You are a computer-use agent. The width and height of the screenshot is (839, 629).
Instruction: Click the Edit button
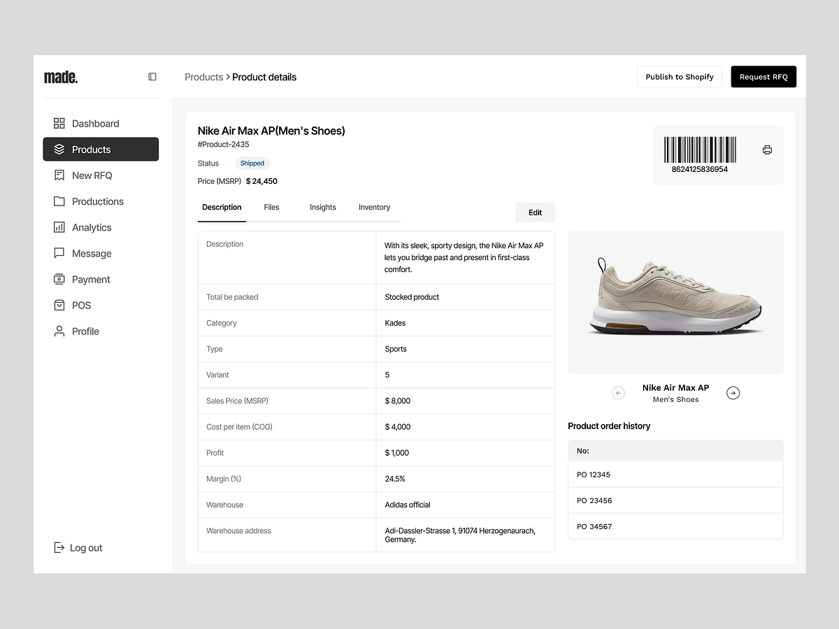pos(535,212)
